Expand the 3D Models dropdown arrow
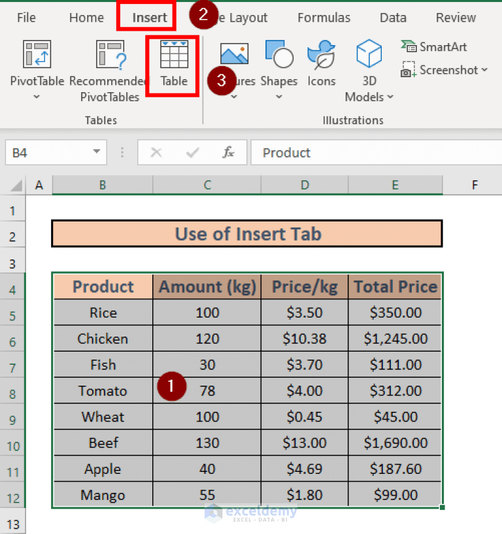 390,97
